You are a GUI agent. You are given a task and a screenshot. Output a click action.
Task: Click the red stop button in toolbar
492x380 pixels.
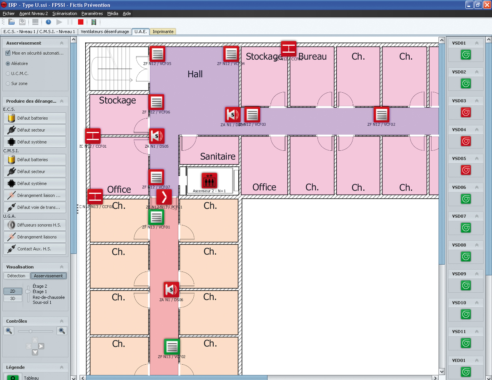point(81,22)
